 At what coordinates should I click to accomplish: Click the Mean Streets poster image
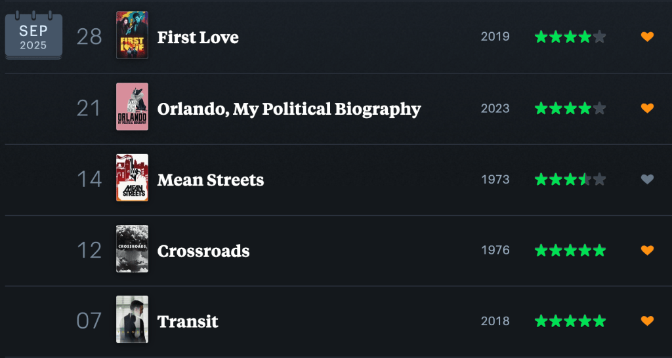[132, 178]
